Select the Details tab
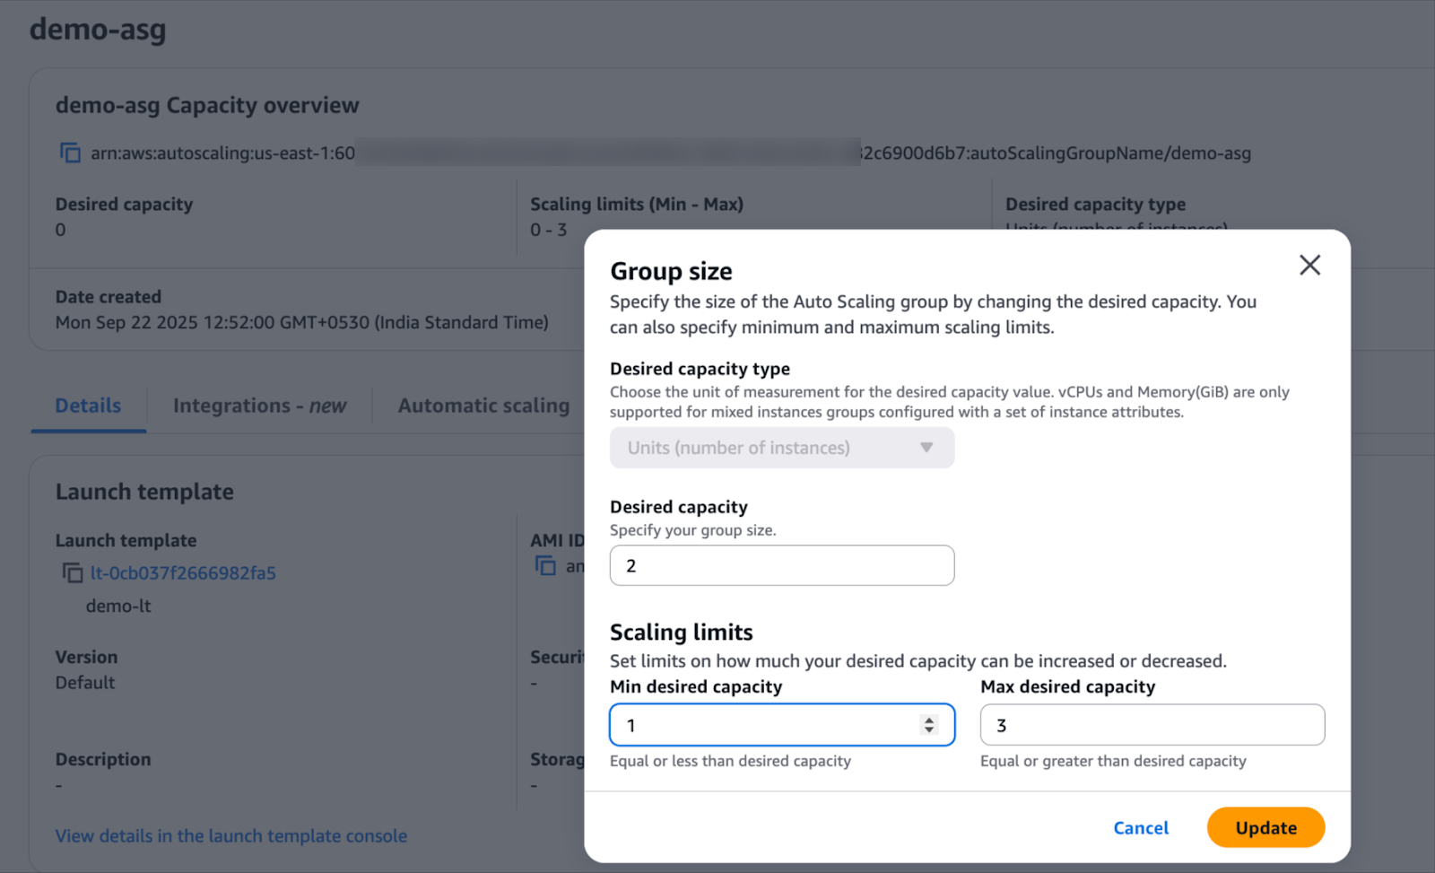The height and width of the screenshot is (873, 1435). pos(87,406)
